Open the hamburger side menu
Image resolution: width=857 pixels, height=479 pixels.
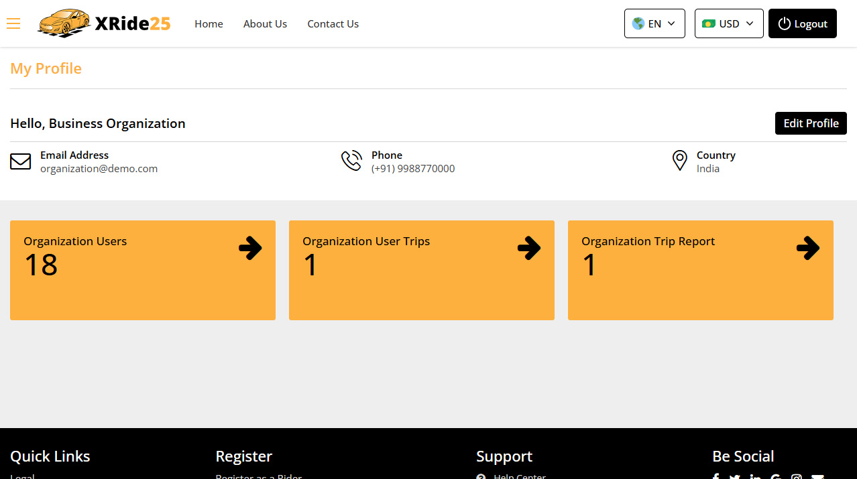[13, 23]
